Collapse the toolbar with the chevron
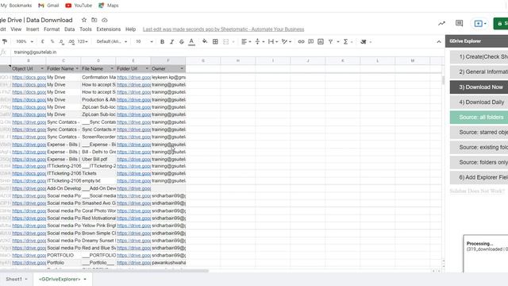This screenshot has height=286, width=508. coord(439,41)
